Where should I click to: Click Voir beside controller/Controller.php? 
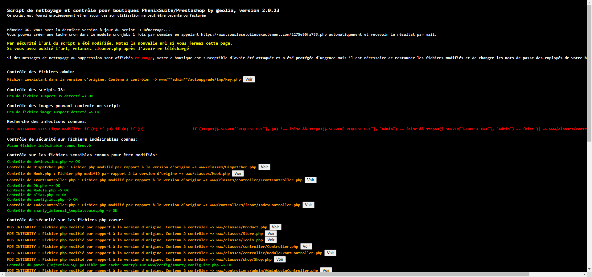[306, 247]
